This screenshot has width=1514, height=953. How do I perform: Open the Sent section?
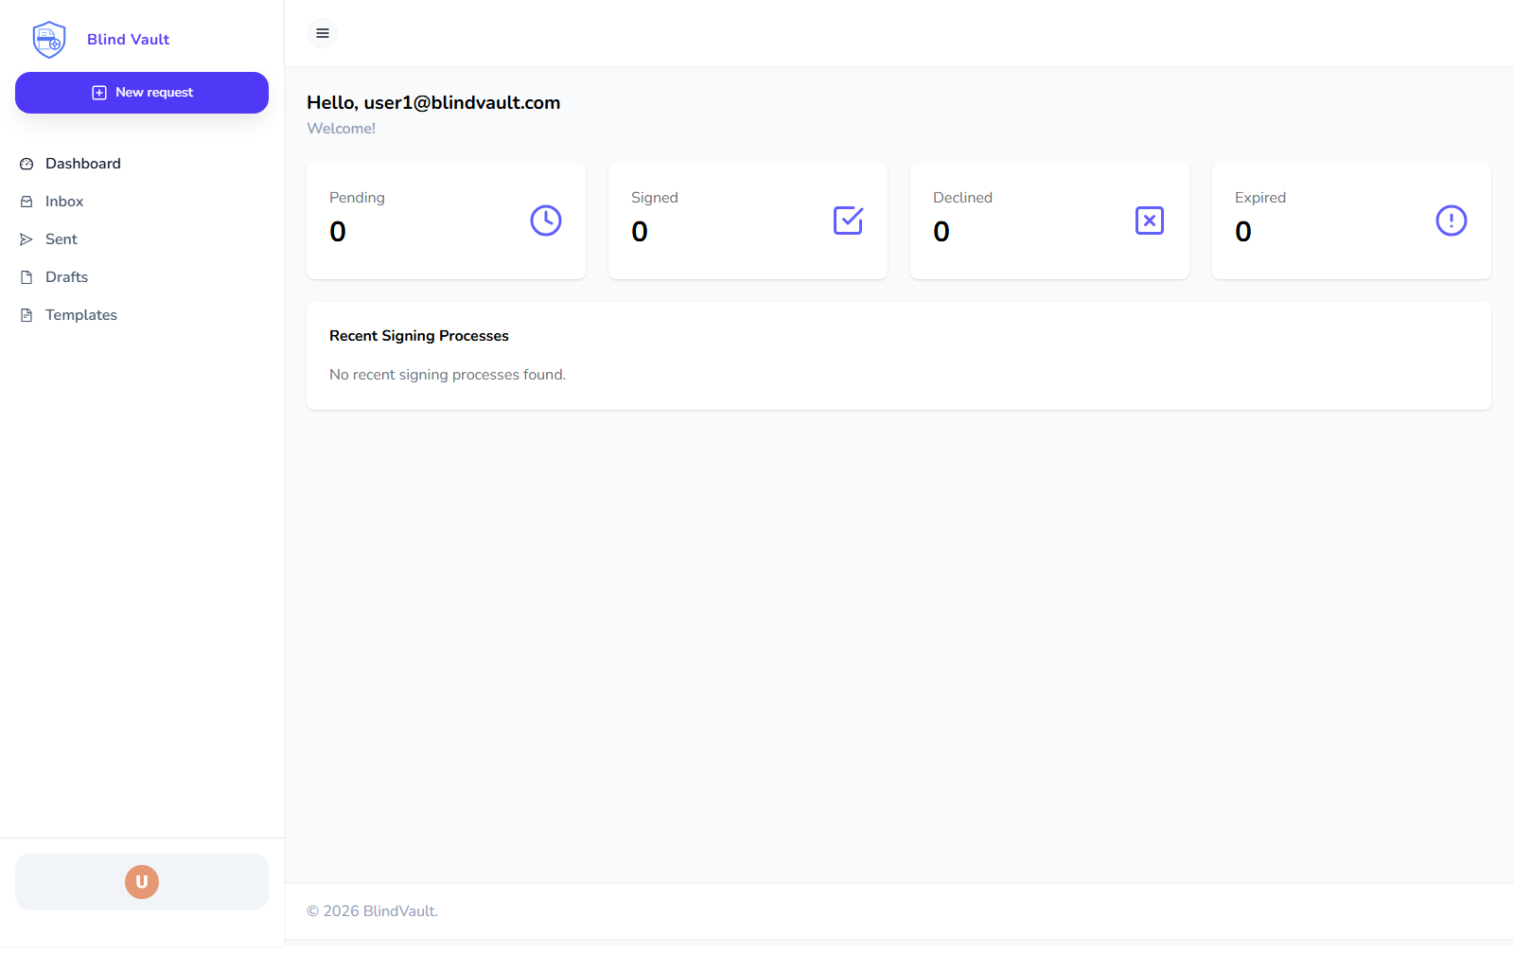point(62,239)
